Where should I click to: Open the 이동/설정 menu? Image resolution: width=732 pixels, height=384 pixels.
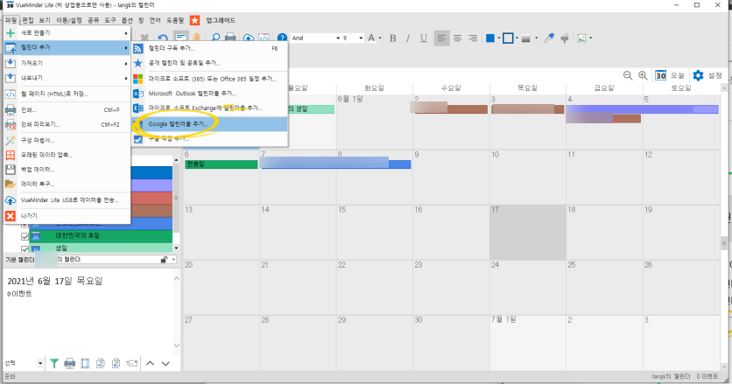[x=69, y=20]
